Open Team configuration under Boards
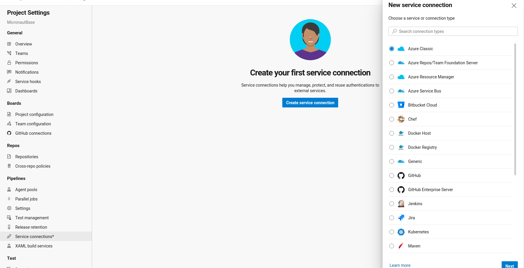Screen dimensions: 524x268 tap(46, 124)
